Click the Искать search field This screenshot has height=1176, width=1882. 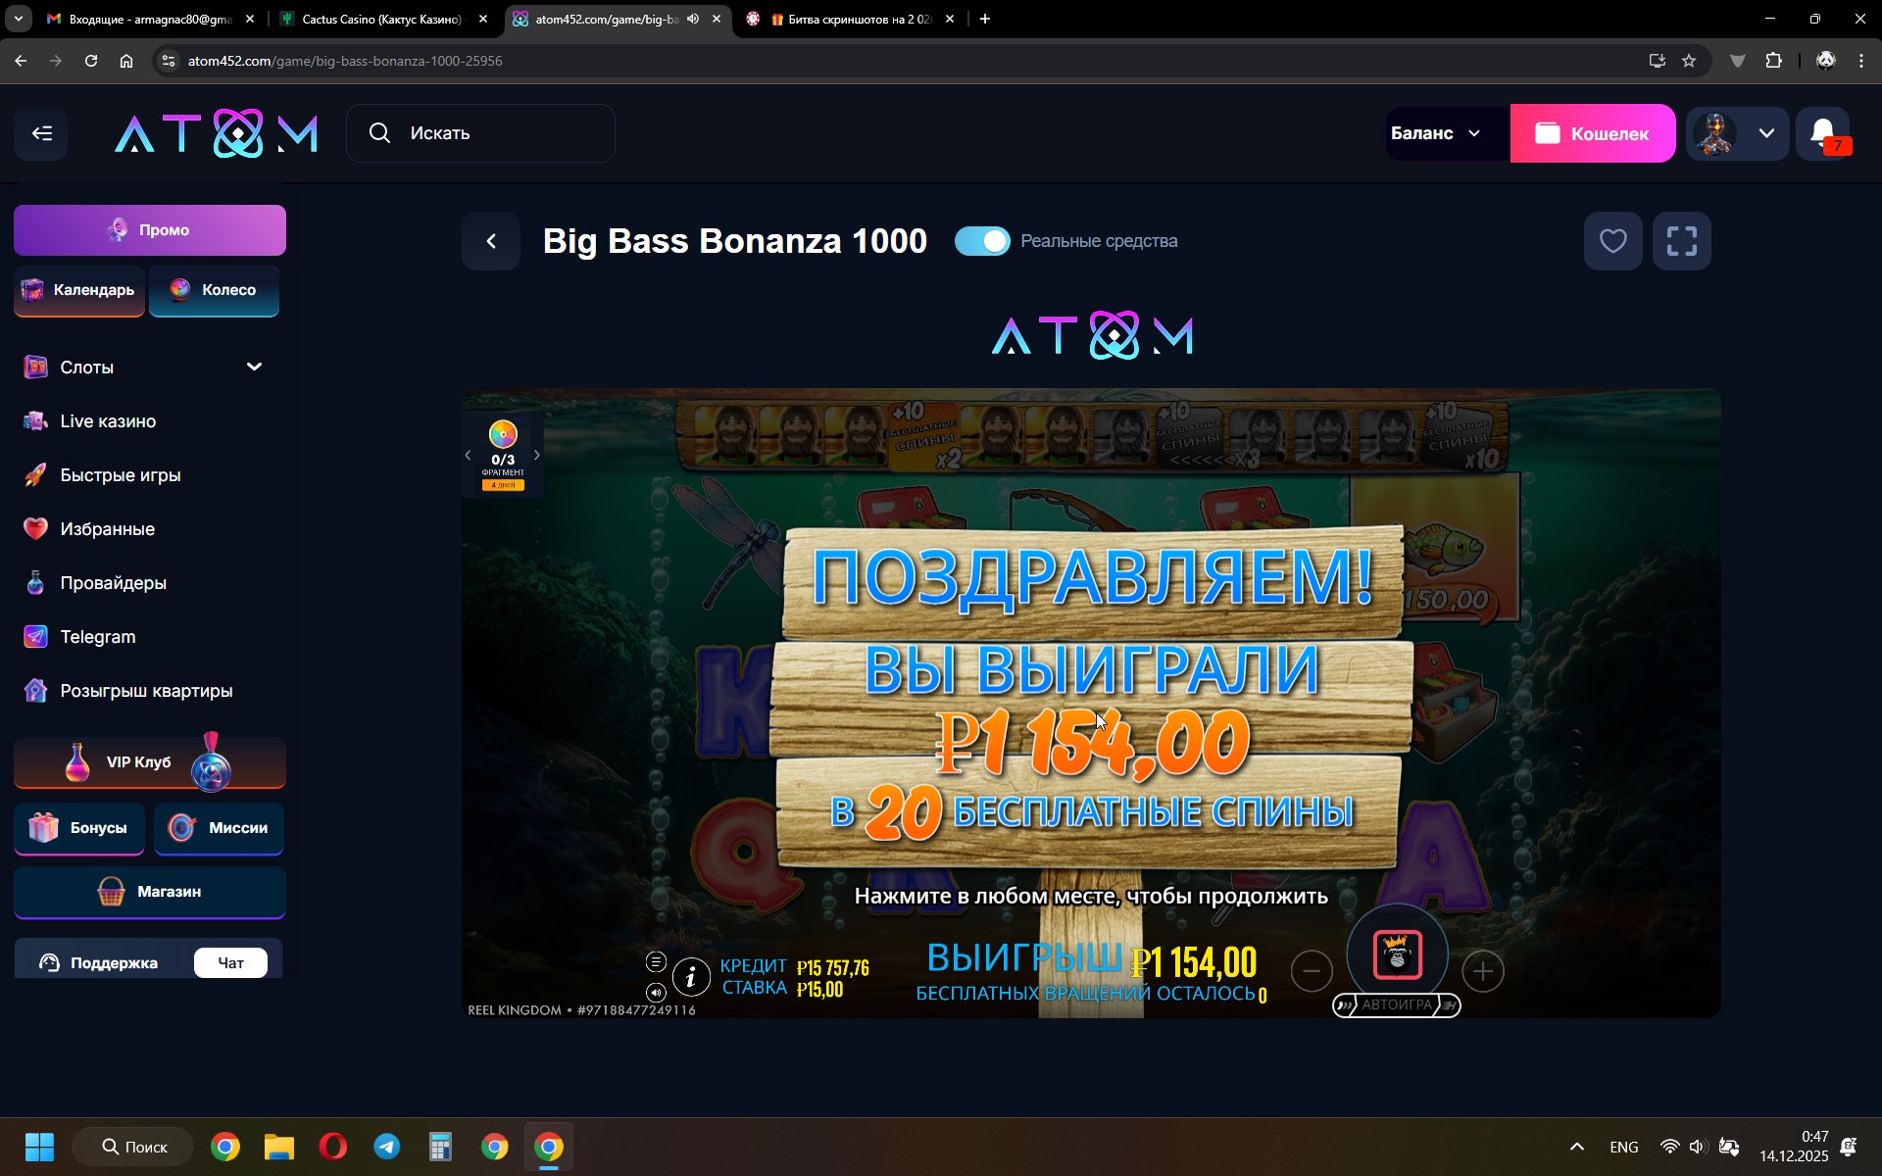(480, 133)
